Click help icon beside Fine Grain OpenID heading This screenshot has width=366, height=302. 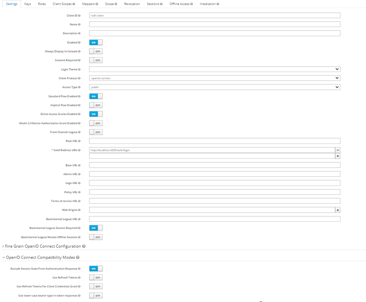click(x=84, y=246)
